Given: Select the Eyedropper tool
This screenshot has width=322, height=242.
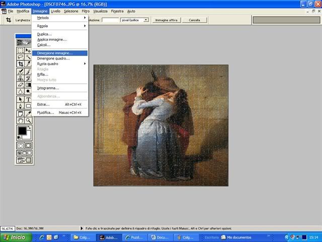Looking at the screenshot, I should (28, 114).
